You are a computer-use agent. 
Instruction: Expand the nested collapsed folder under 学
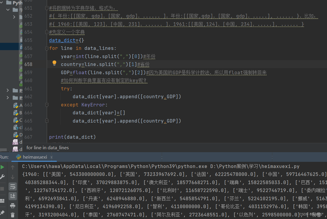tap(14, 17)
